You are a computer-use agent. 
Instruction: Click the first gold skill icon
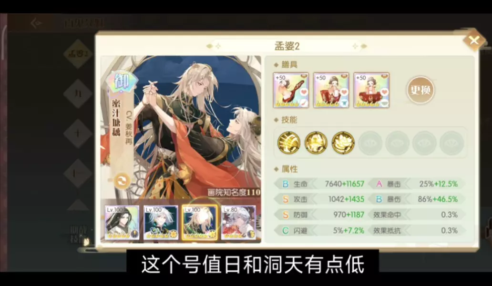point(289,143)
